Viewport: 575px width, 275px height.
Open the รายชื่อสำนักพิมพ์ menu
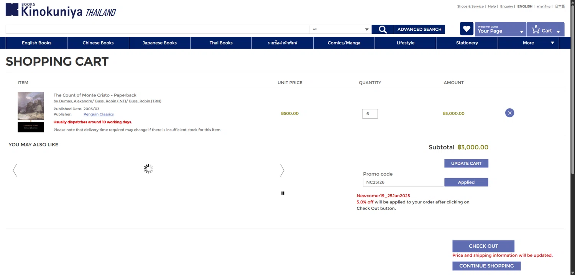pyautogui.click(x=283, y=43)
